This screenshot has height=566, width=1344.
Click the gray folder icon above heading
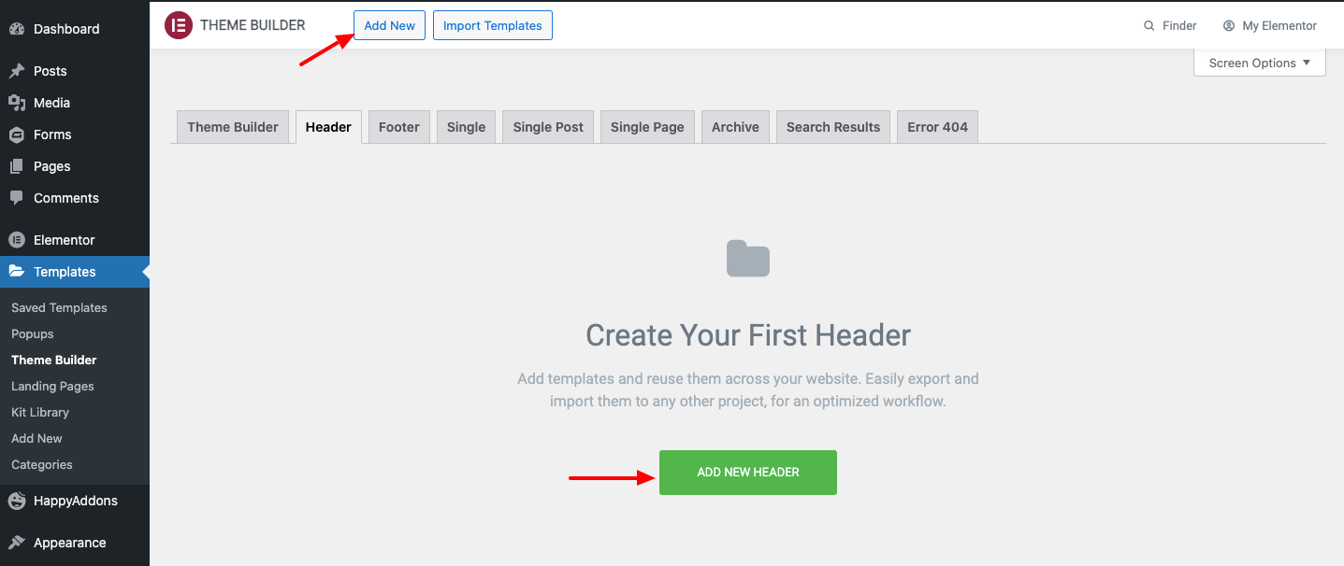(748, 259)
